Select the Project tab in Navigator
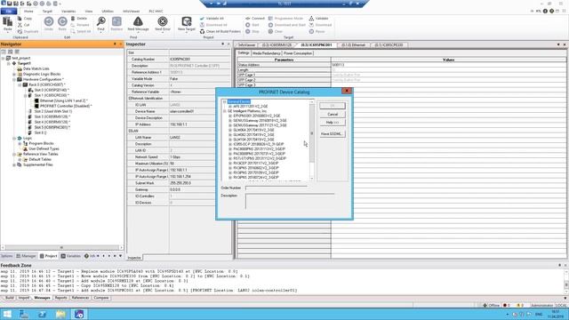This screenshot has width=569, height=320. 49,256
